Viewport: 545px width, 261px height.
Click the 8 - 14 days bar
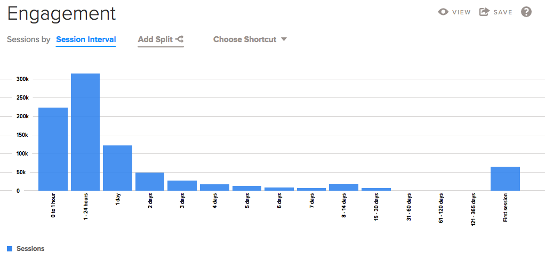tap(343, 187)
